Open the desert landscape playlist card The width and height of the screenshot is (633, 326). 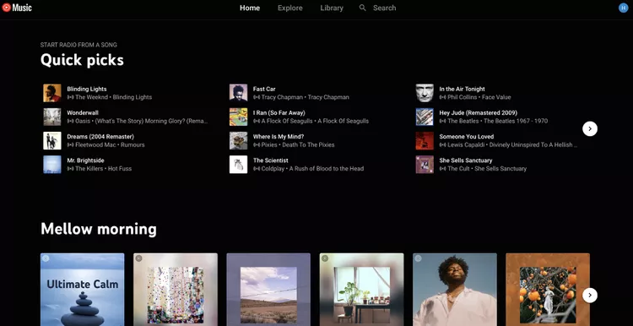click(x=268, y=290)
